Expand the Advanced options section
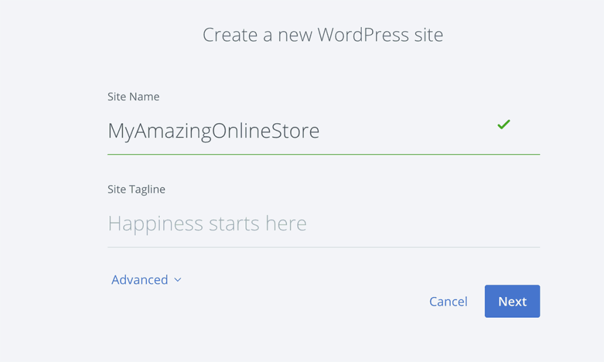Image resolution: width=604 pixels, height=362 pixels. 146,279
